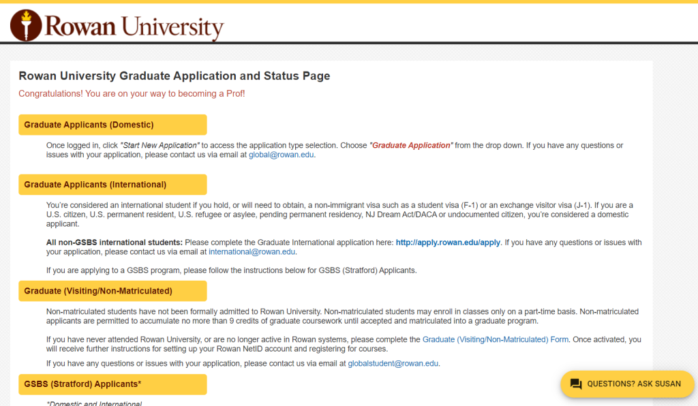Click the red "Graduate Application" italic text
Screen dimensions: 698x406
click(411, 146)
